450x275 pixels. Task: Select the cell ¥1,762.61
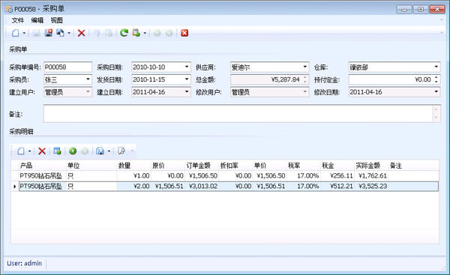click(371, 176)
